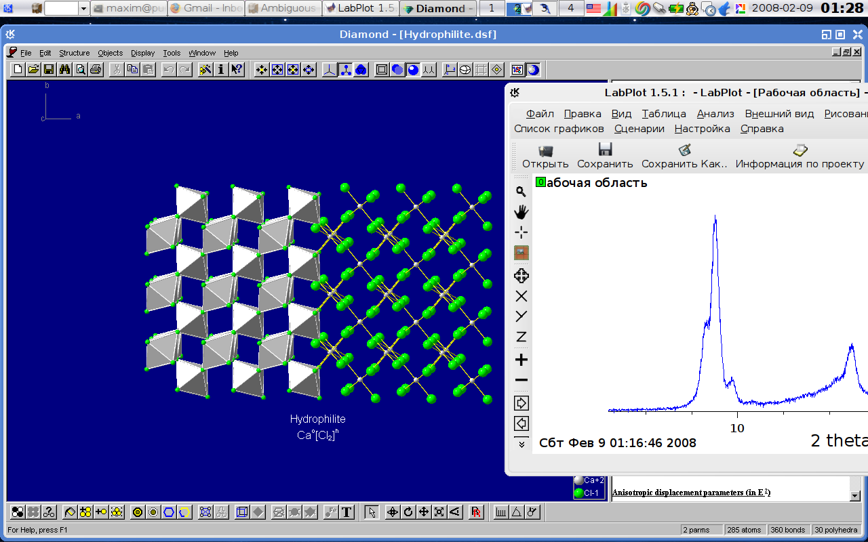Open the Файл menu in LabPlot
Screen dimensions: 868x542
[x=540, y=114]
